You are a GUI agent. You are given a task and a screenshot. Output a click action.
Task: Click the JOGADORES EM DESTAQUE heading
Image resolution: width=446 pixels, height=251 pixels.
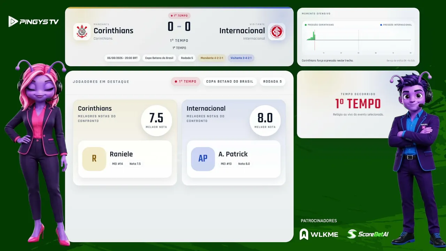click(101, 82)
